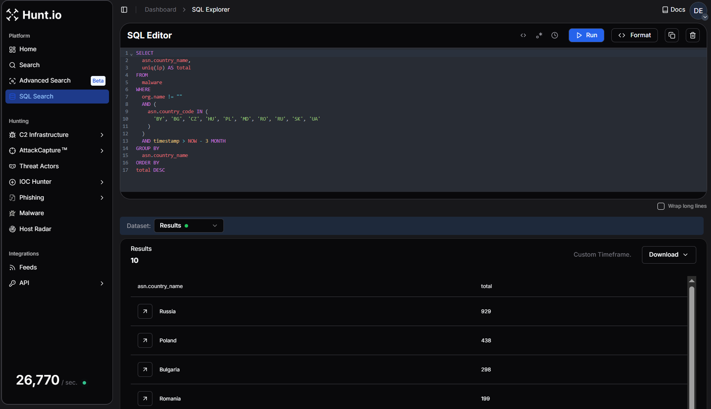This screenshot has width=711, height=409.
Task: Open the Home sidebar item
Action: [x=57, y=49]
